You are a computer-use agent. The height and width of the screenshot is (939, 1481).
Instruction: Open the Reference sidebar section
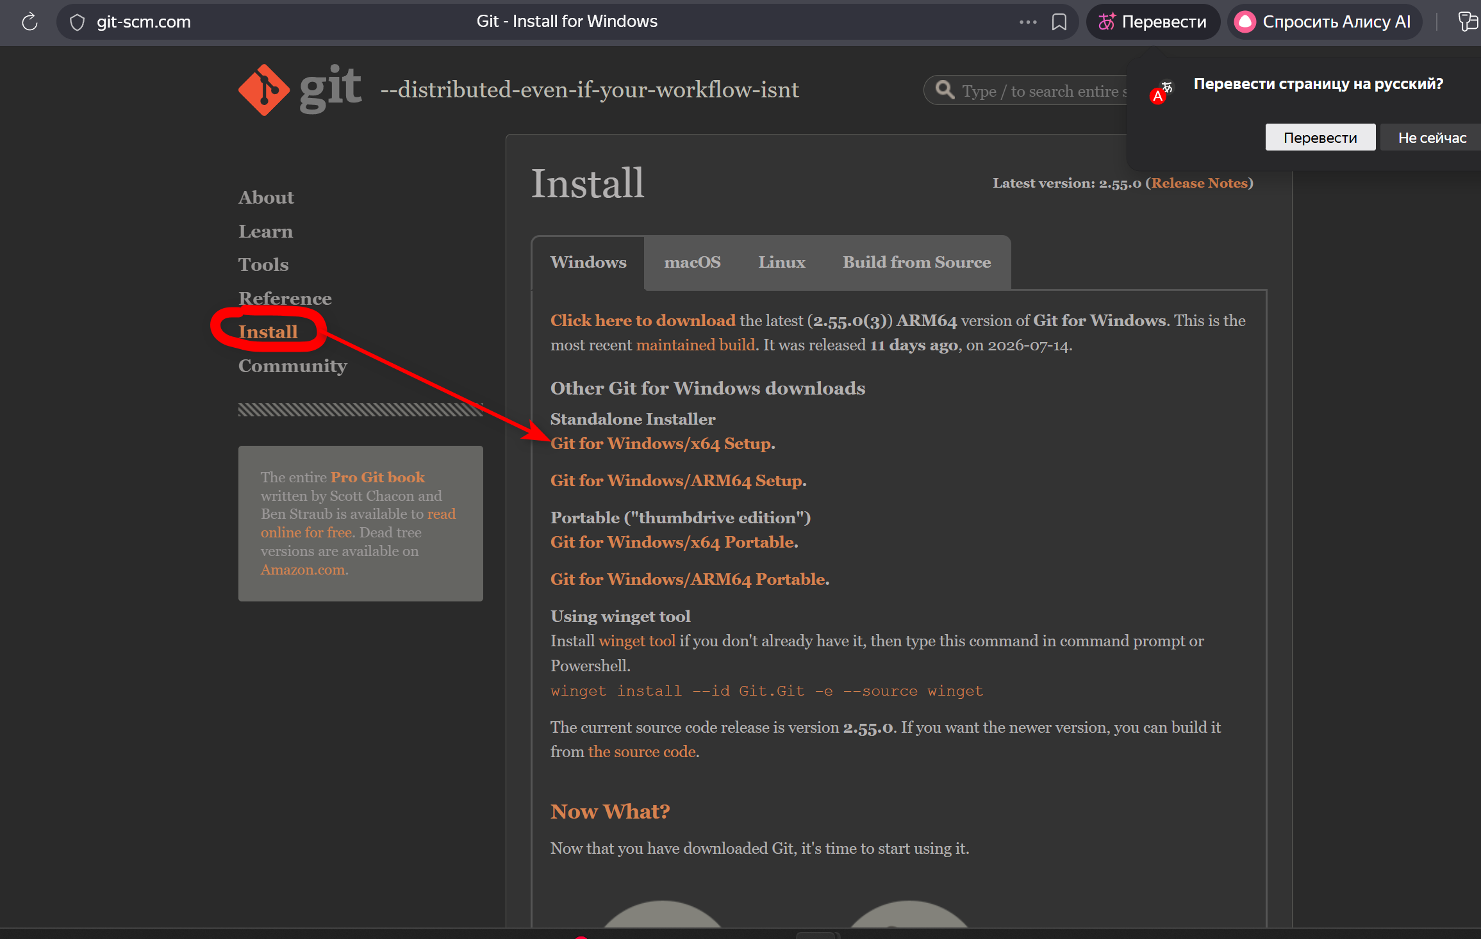pyautogui.click(x=285, y=298)
